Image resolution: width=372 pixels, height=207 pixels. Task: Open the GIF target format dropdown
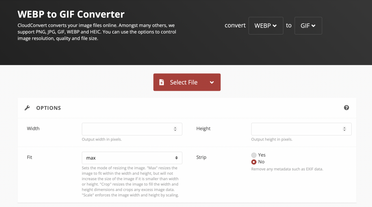pyautogui.click(x=308, y=26)
